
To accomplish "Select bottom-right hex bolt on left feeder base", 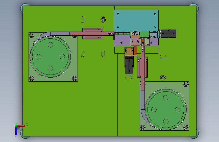I will [x=75, y=78].
